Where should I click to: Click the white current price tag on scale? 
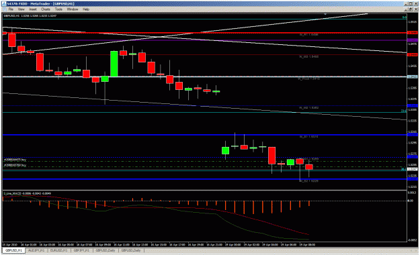413,169
